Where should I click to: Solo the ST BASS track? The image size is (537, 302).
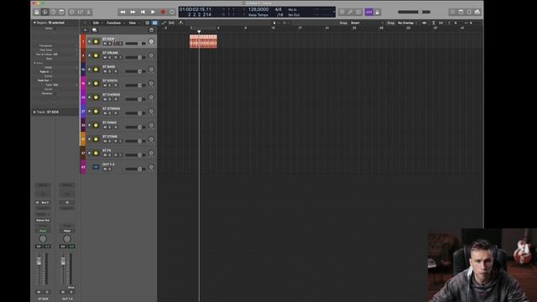110,71
